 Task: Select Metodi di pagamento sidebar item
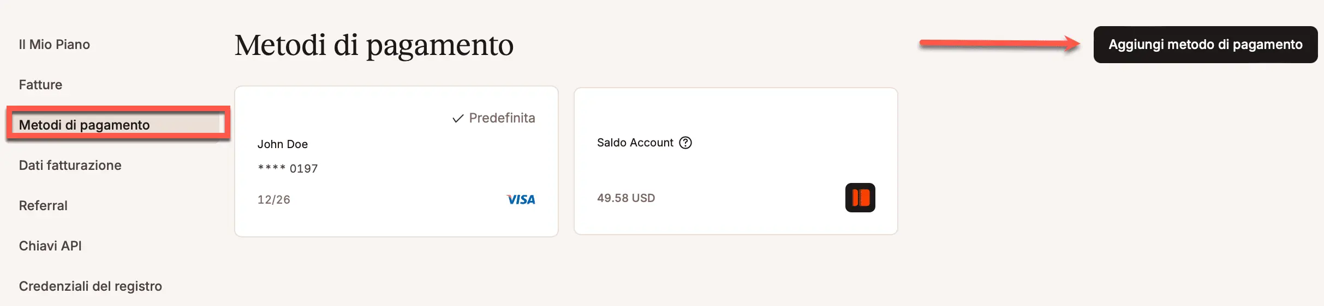coord(85,125)
